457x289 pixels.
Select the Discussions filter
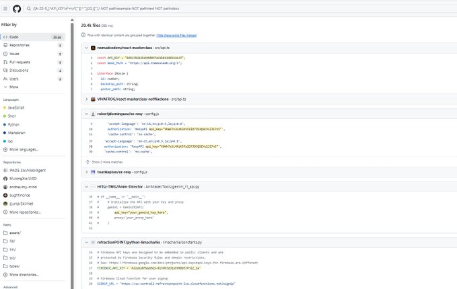point(33,71)
